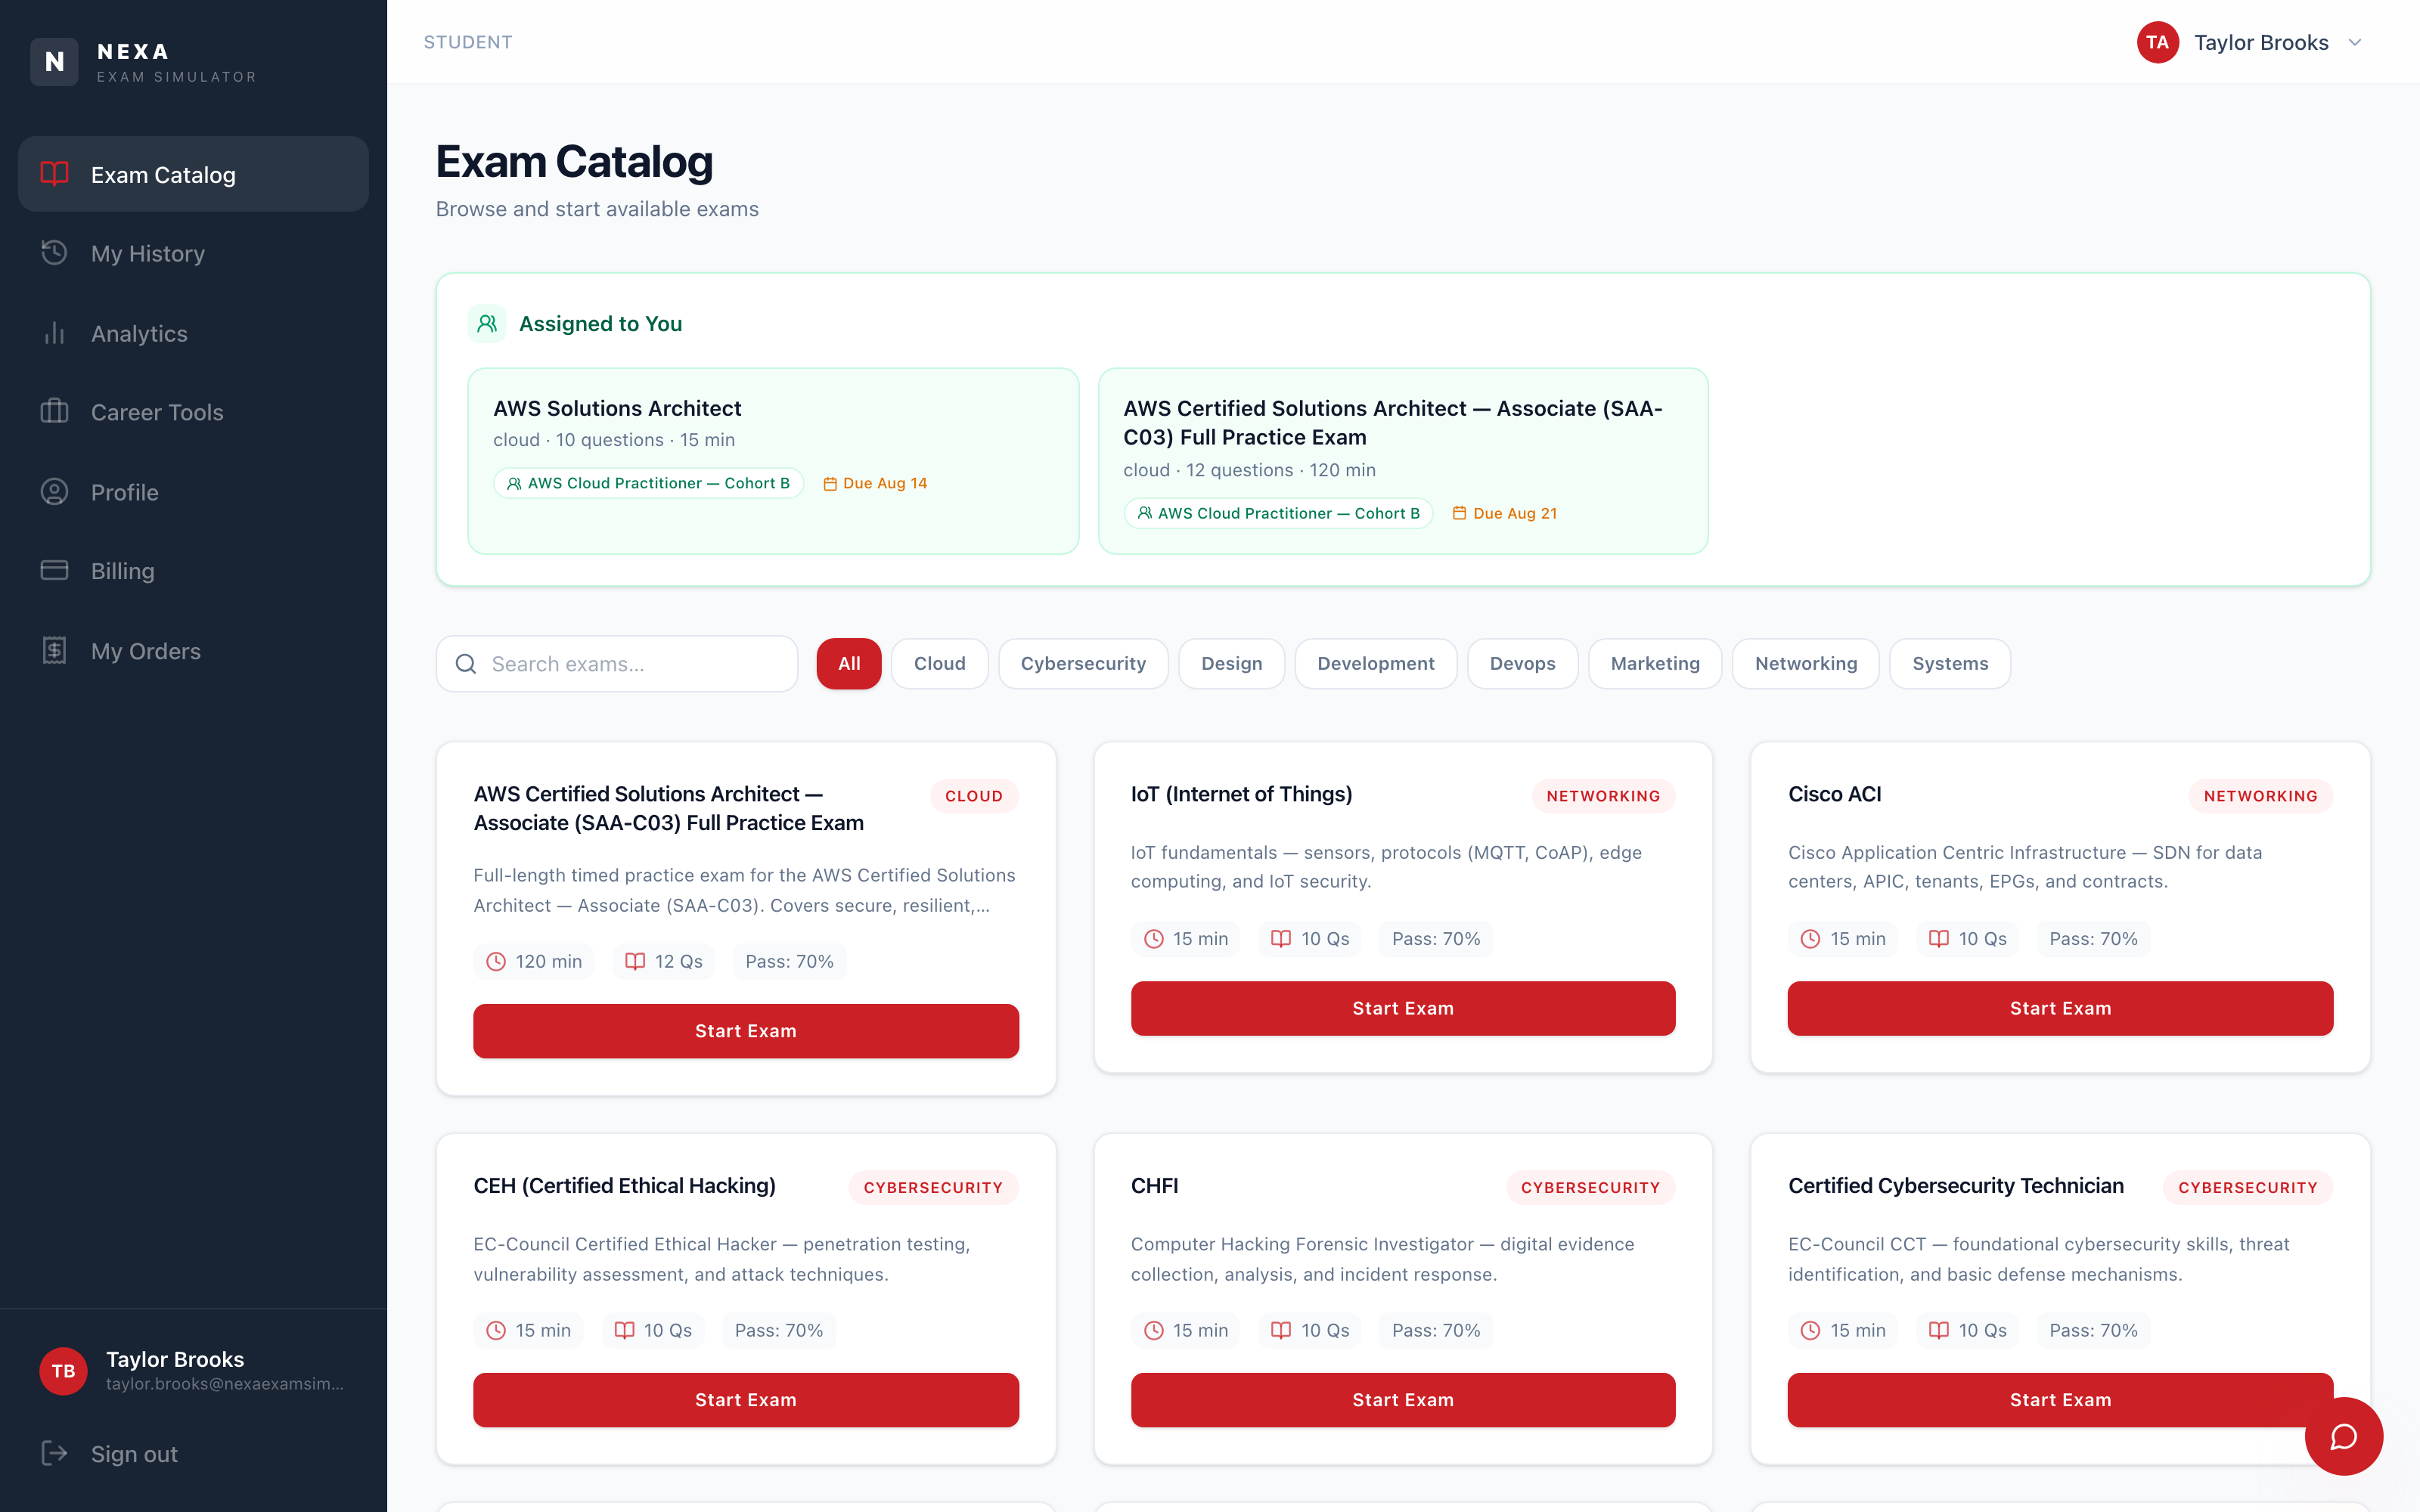
Task: Click the Career Tools briefcase icon
Action: [54, 412]
